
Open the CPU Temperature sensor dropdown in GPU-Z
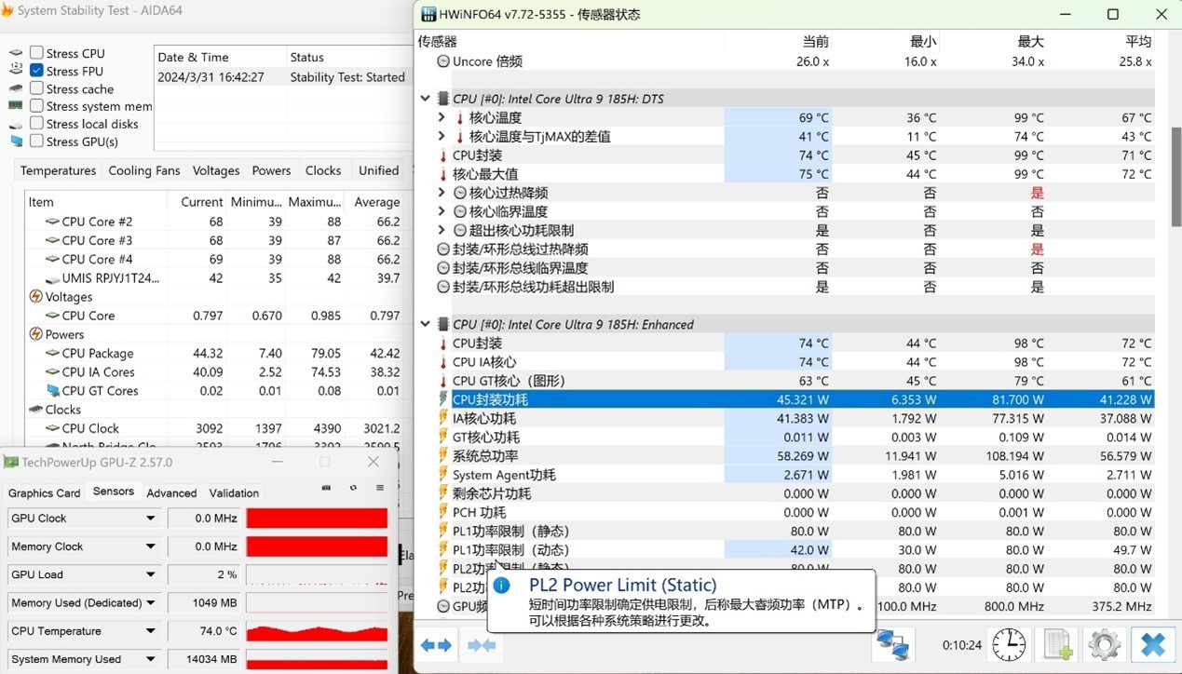point(150,631)
